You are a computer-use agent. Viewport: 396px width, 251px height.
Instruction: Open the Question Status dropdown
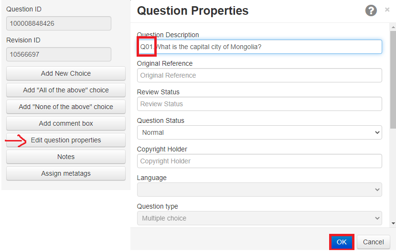click(259, 132)
